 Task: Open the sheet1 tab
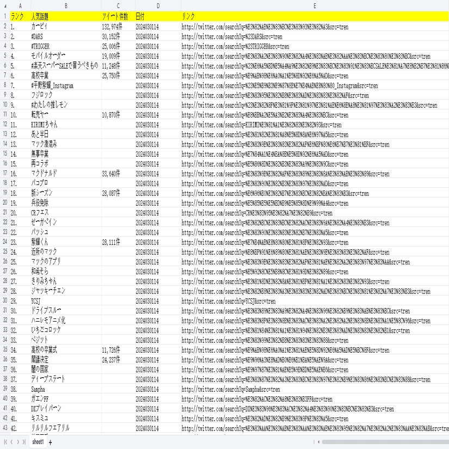[38, 441]
